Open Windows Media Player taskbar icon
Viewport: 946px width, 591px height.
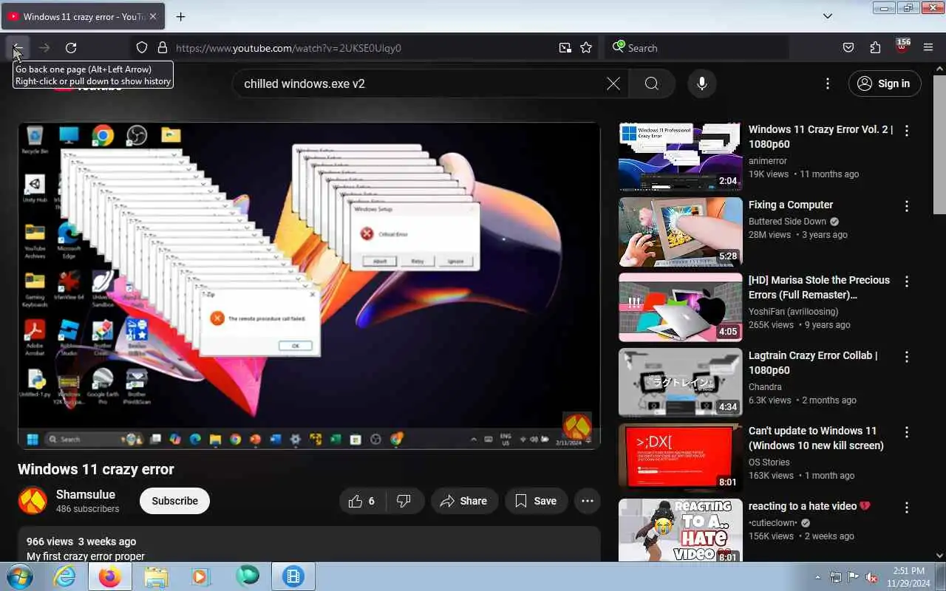coord(201,576)
